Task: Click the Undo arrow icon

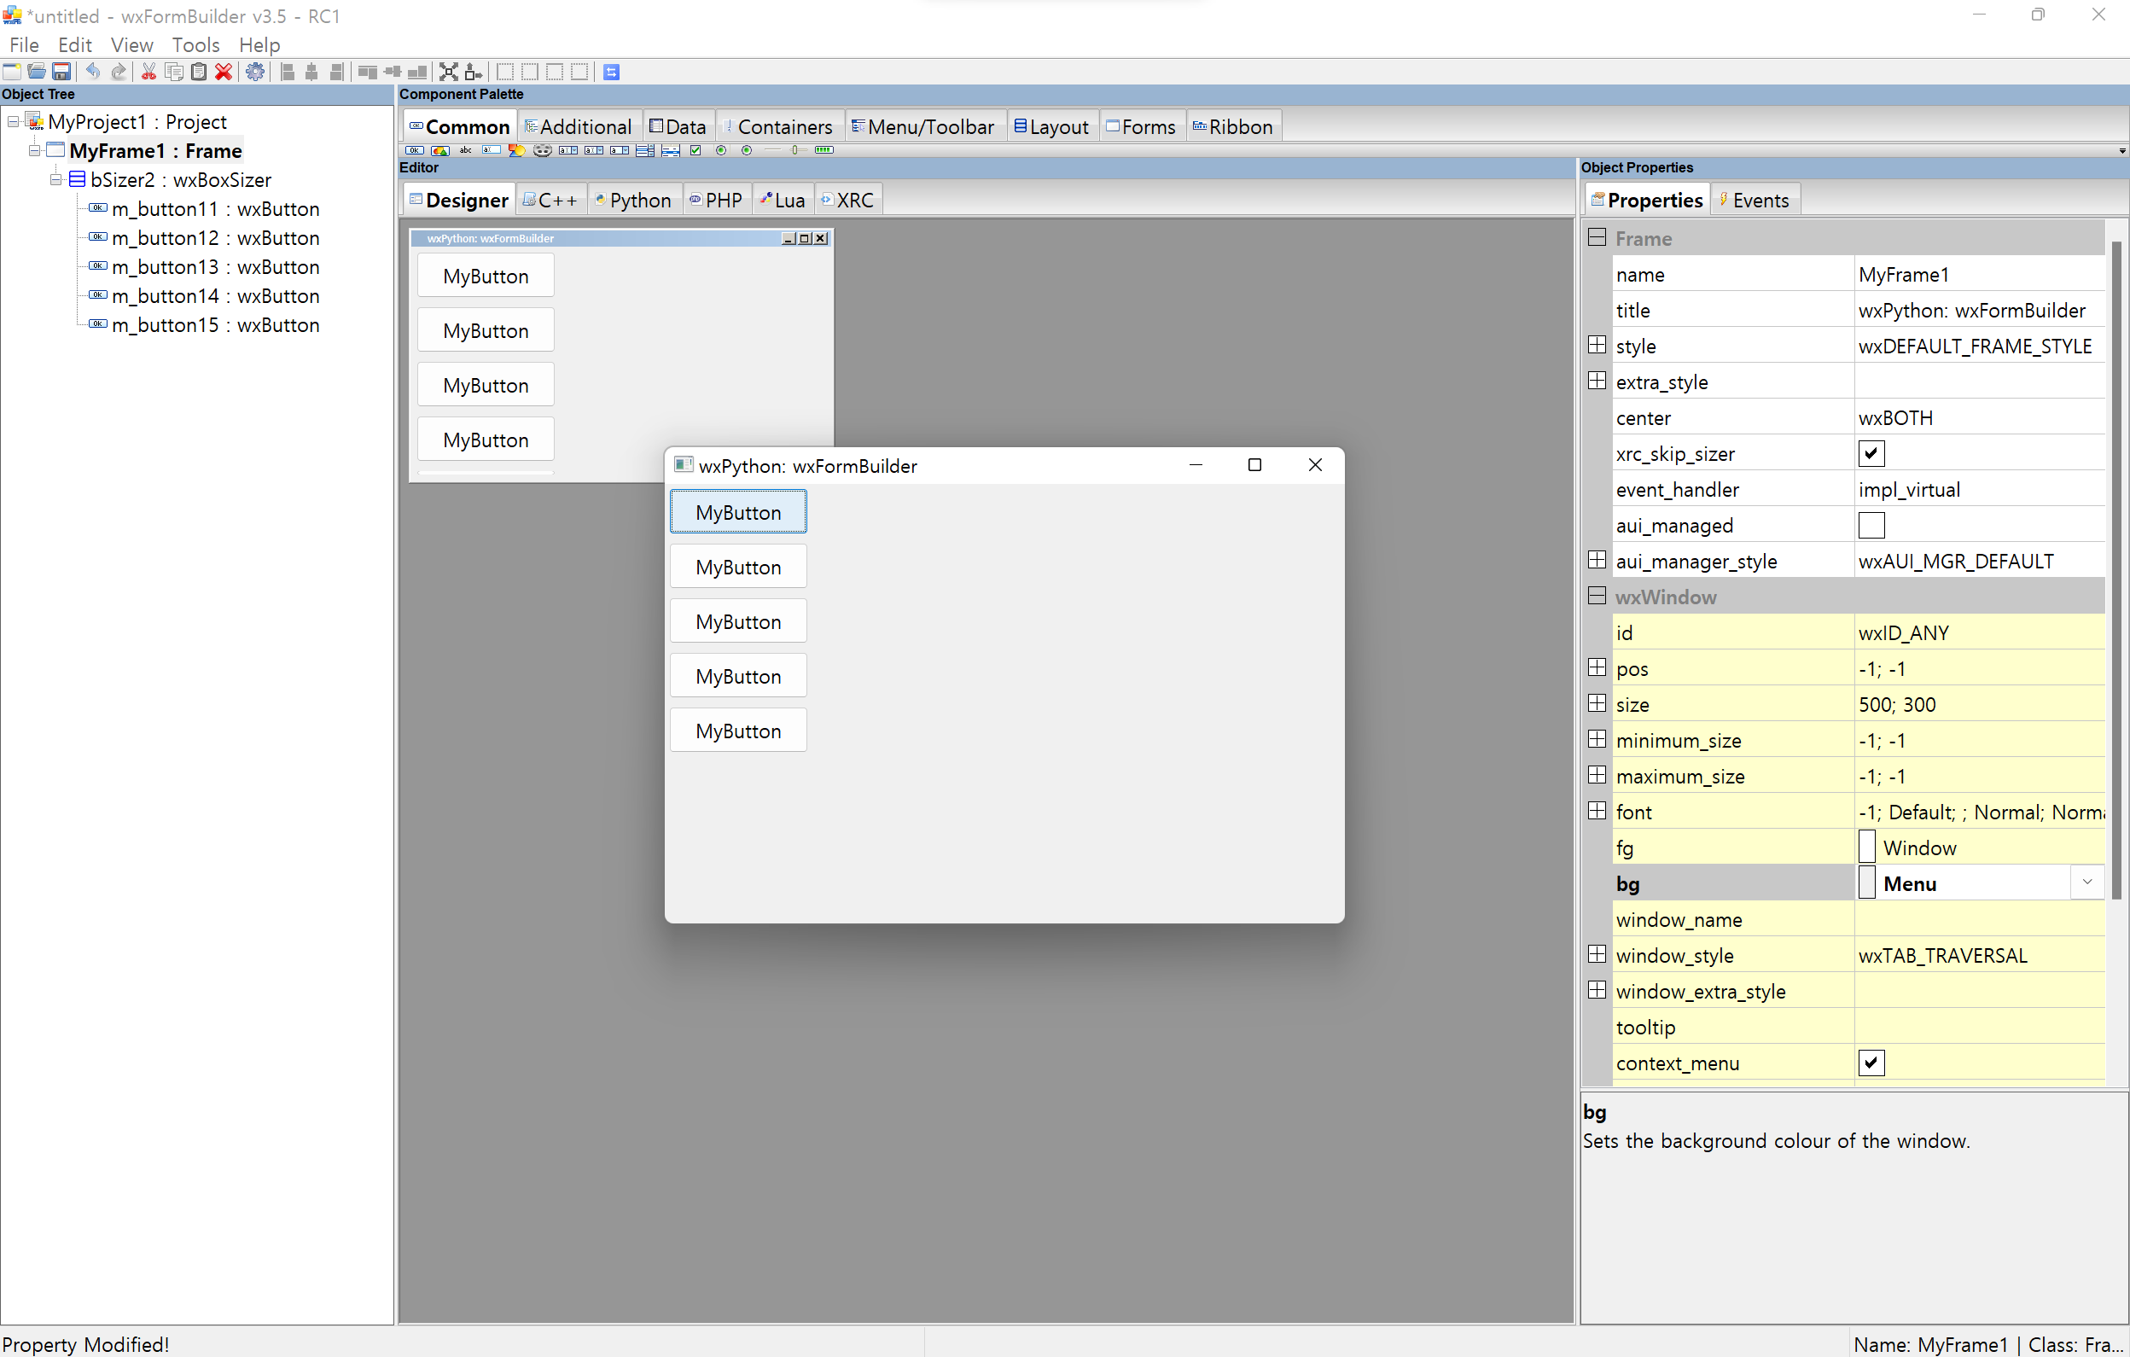Action: click(93, 72)
